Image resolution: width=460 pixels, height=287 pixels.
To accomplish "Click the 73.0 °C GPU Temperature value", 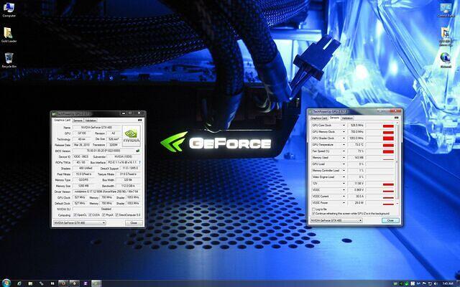I will 356,145.
